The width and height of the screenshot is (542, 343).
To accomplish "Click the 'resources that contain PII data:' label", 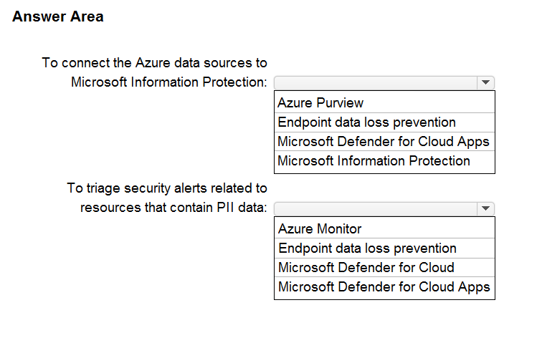I will click(173, 208).
